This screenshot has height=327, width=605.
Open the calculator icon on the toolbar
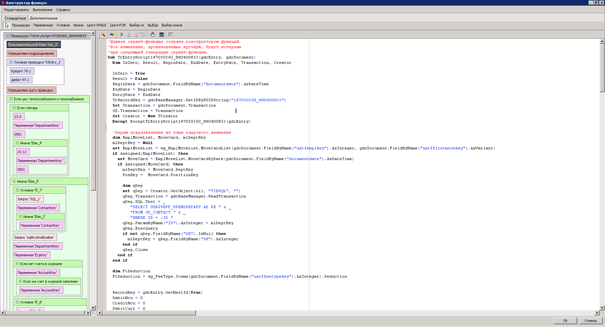click(x=161, y=35)
